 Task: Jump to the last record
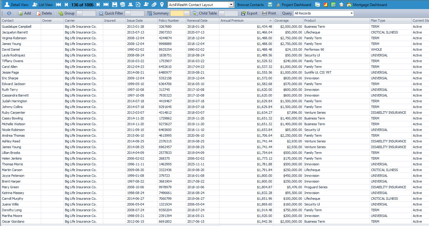[106, 5]
